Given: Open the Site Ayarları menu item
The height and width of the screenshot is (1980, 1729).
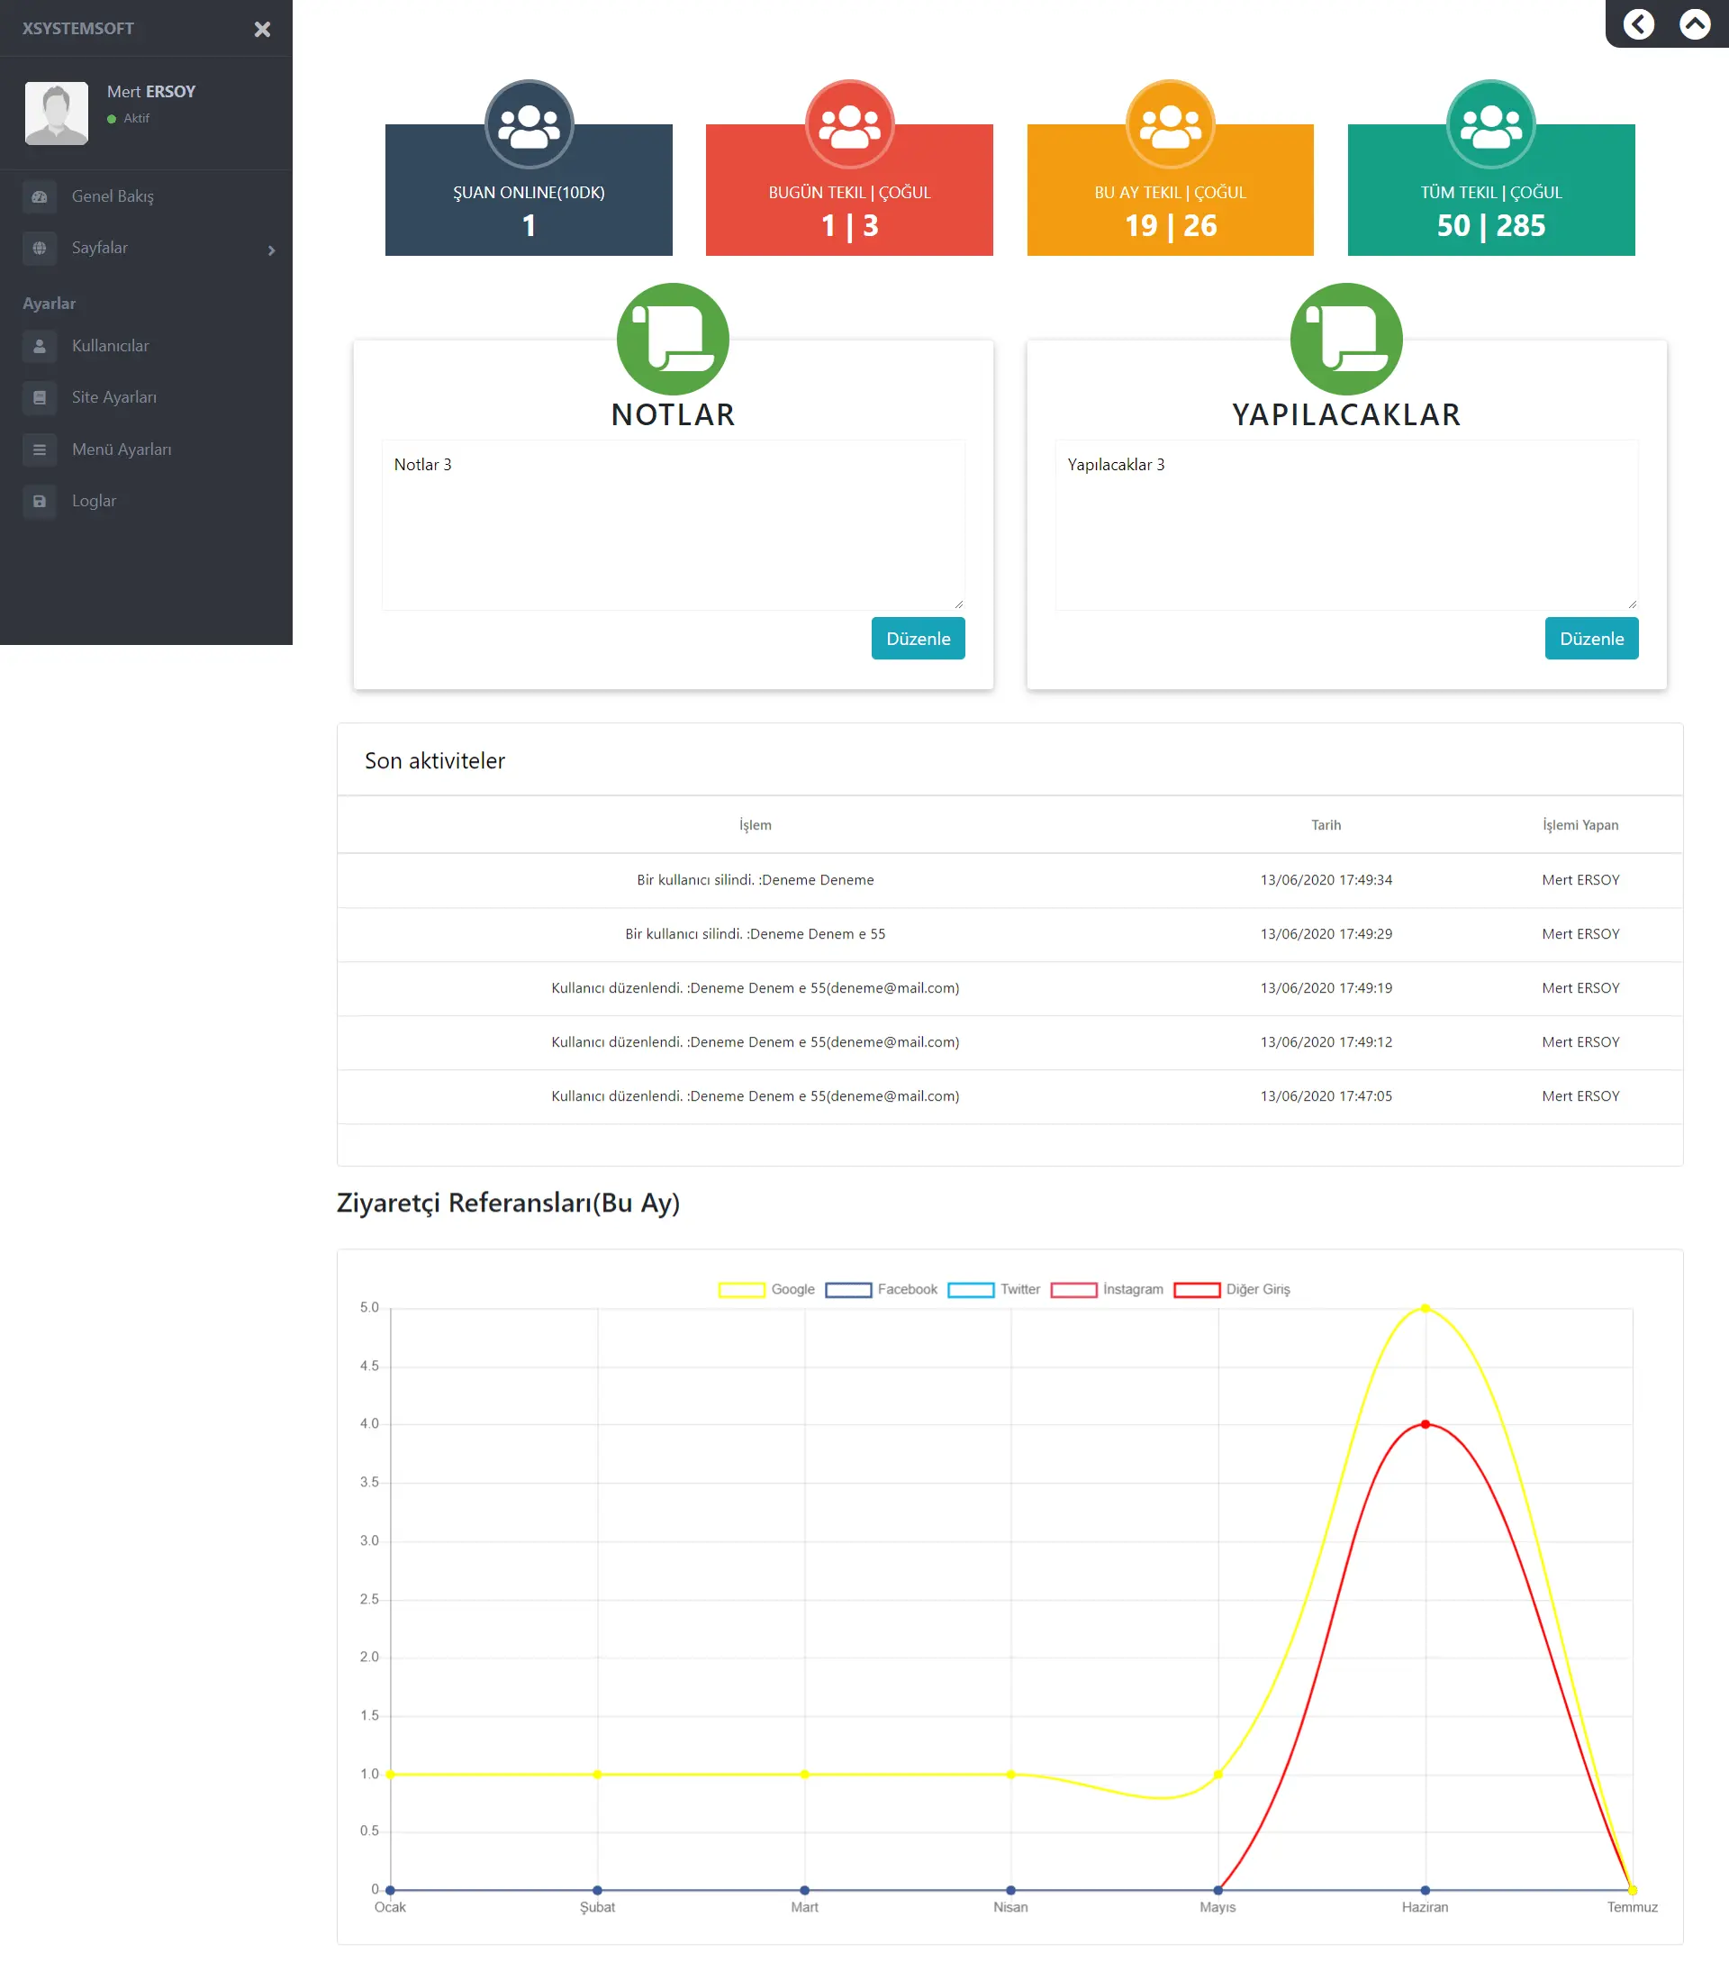Looking at the screenshot, I should (x=113, y=397).
